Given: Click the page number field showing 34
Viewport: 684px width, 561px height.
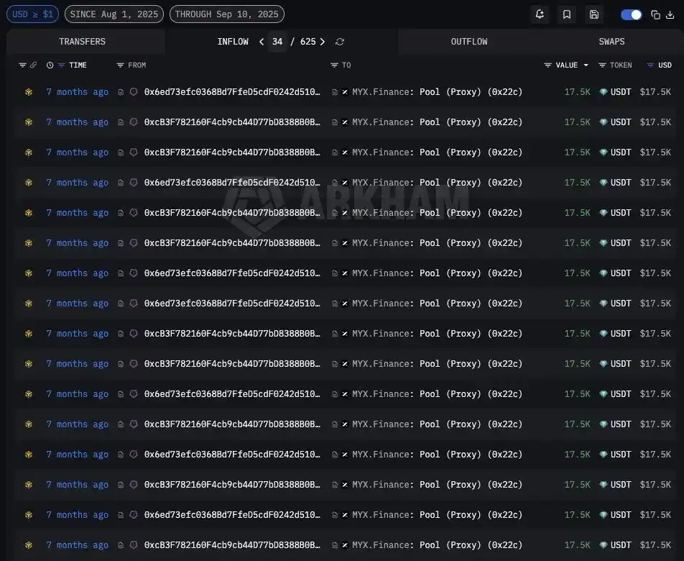Looking at the screenshot, I should tap(277, 42).
